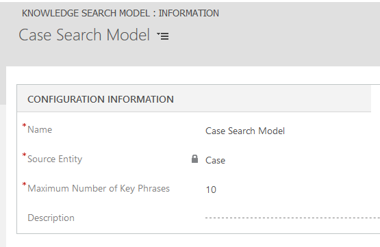Open the form selector icon beside the title
The height and width of the screenshot is (247, 380).
point(163,36)
